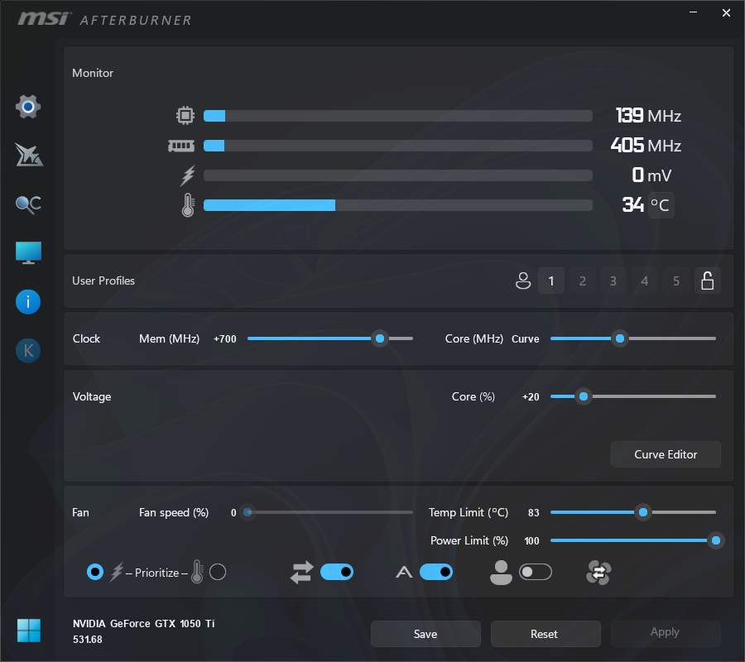Viewport: 745px width, 662px height.
Task: Open settings with the gear icon
Action: coord(28,107)
